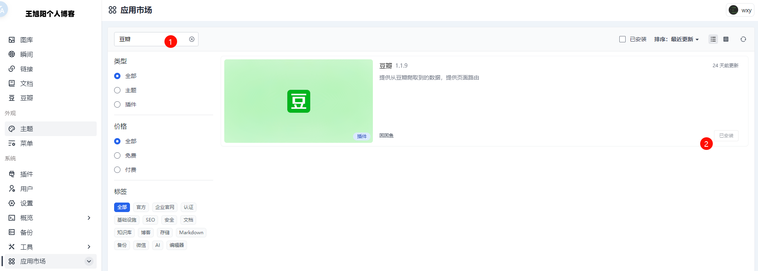Viewport: 758px width, 271px height.
Task: Filter by the Markdown tag
Action: coord(191,233)
